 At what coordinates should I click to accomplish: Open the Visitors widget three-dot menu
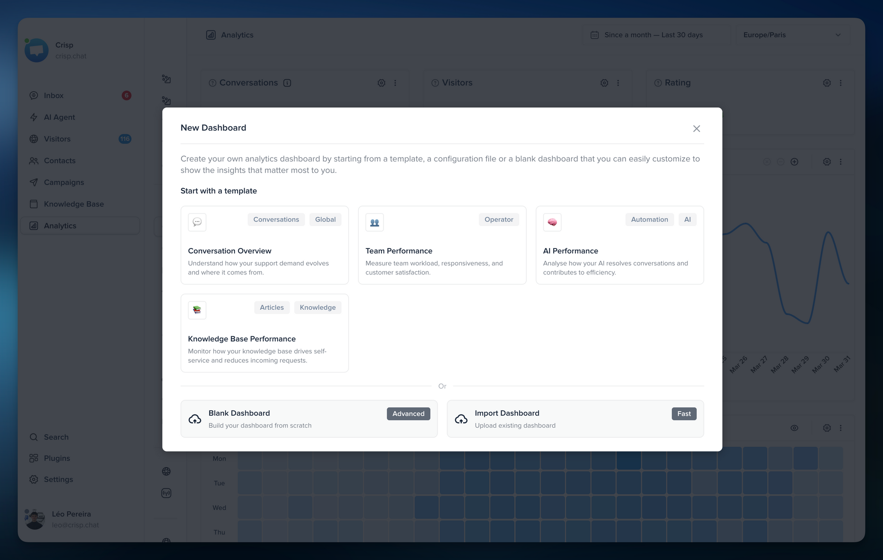click(618, 83)
